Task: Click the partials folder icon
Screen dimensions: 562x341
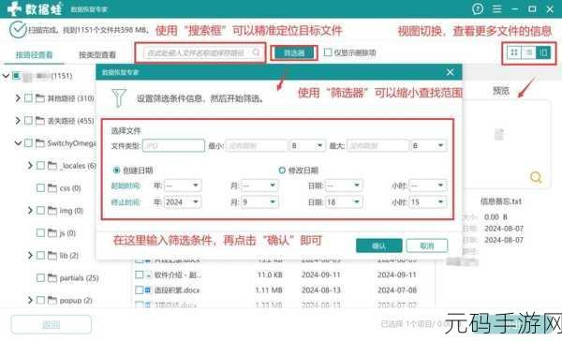Action: click(52, 278)
